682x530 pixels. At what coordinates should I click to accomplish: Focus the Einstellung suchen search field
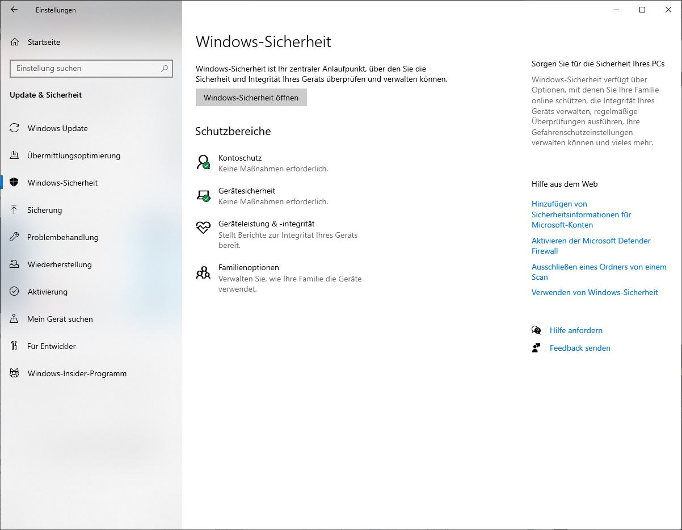(91, 68)
